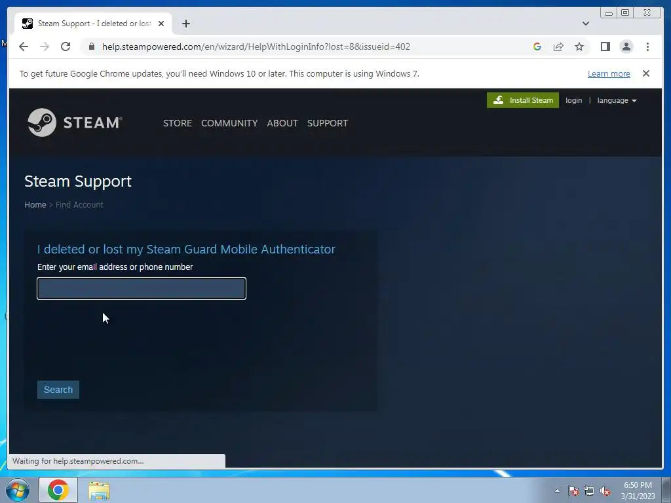Expand the tab search dropdown arrow
Image resolution: width=671 pixels, height=503 pixels.
point(585,24)
